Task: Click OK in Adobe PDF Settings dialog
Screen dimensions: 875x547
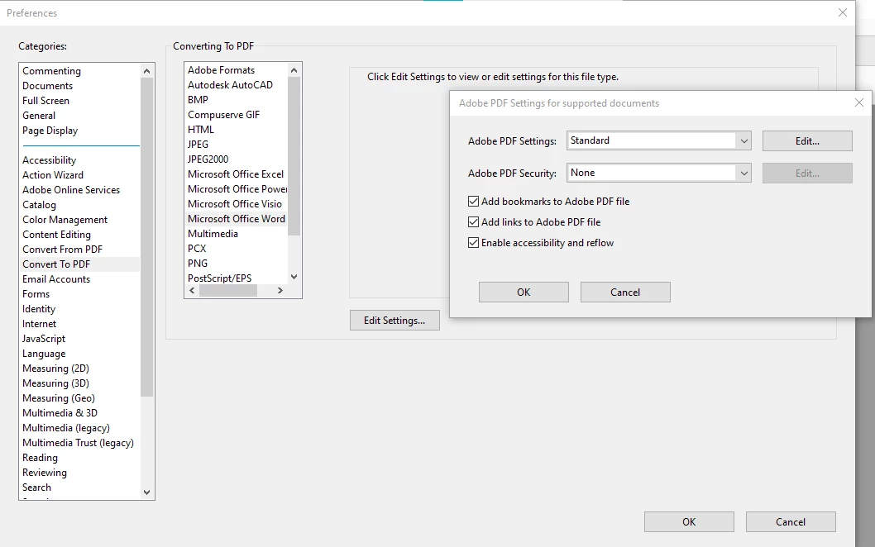Action: coord(524,293)
